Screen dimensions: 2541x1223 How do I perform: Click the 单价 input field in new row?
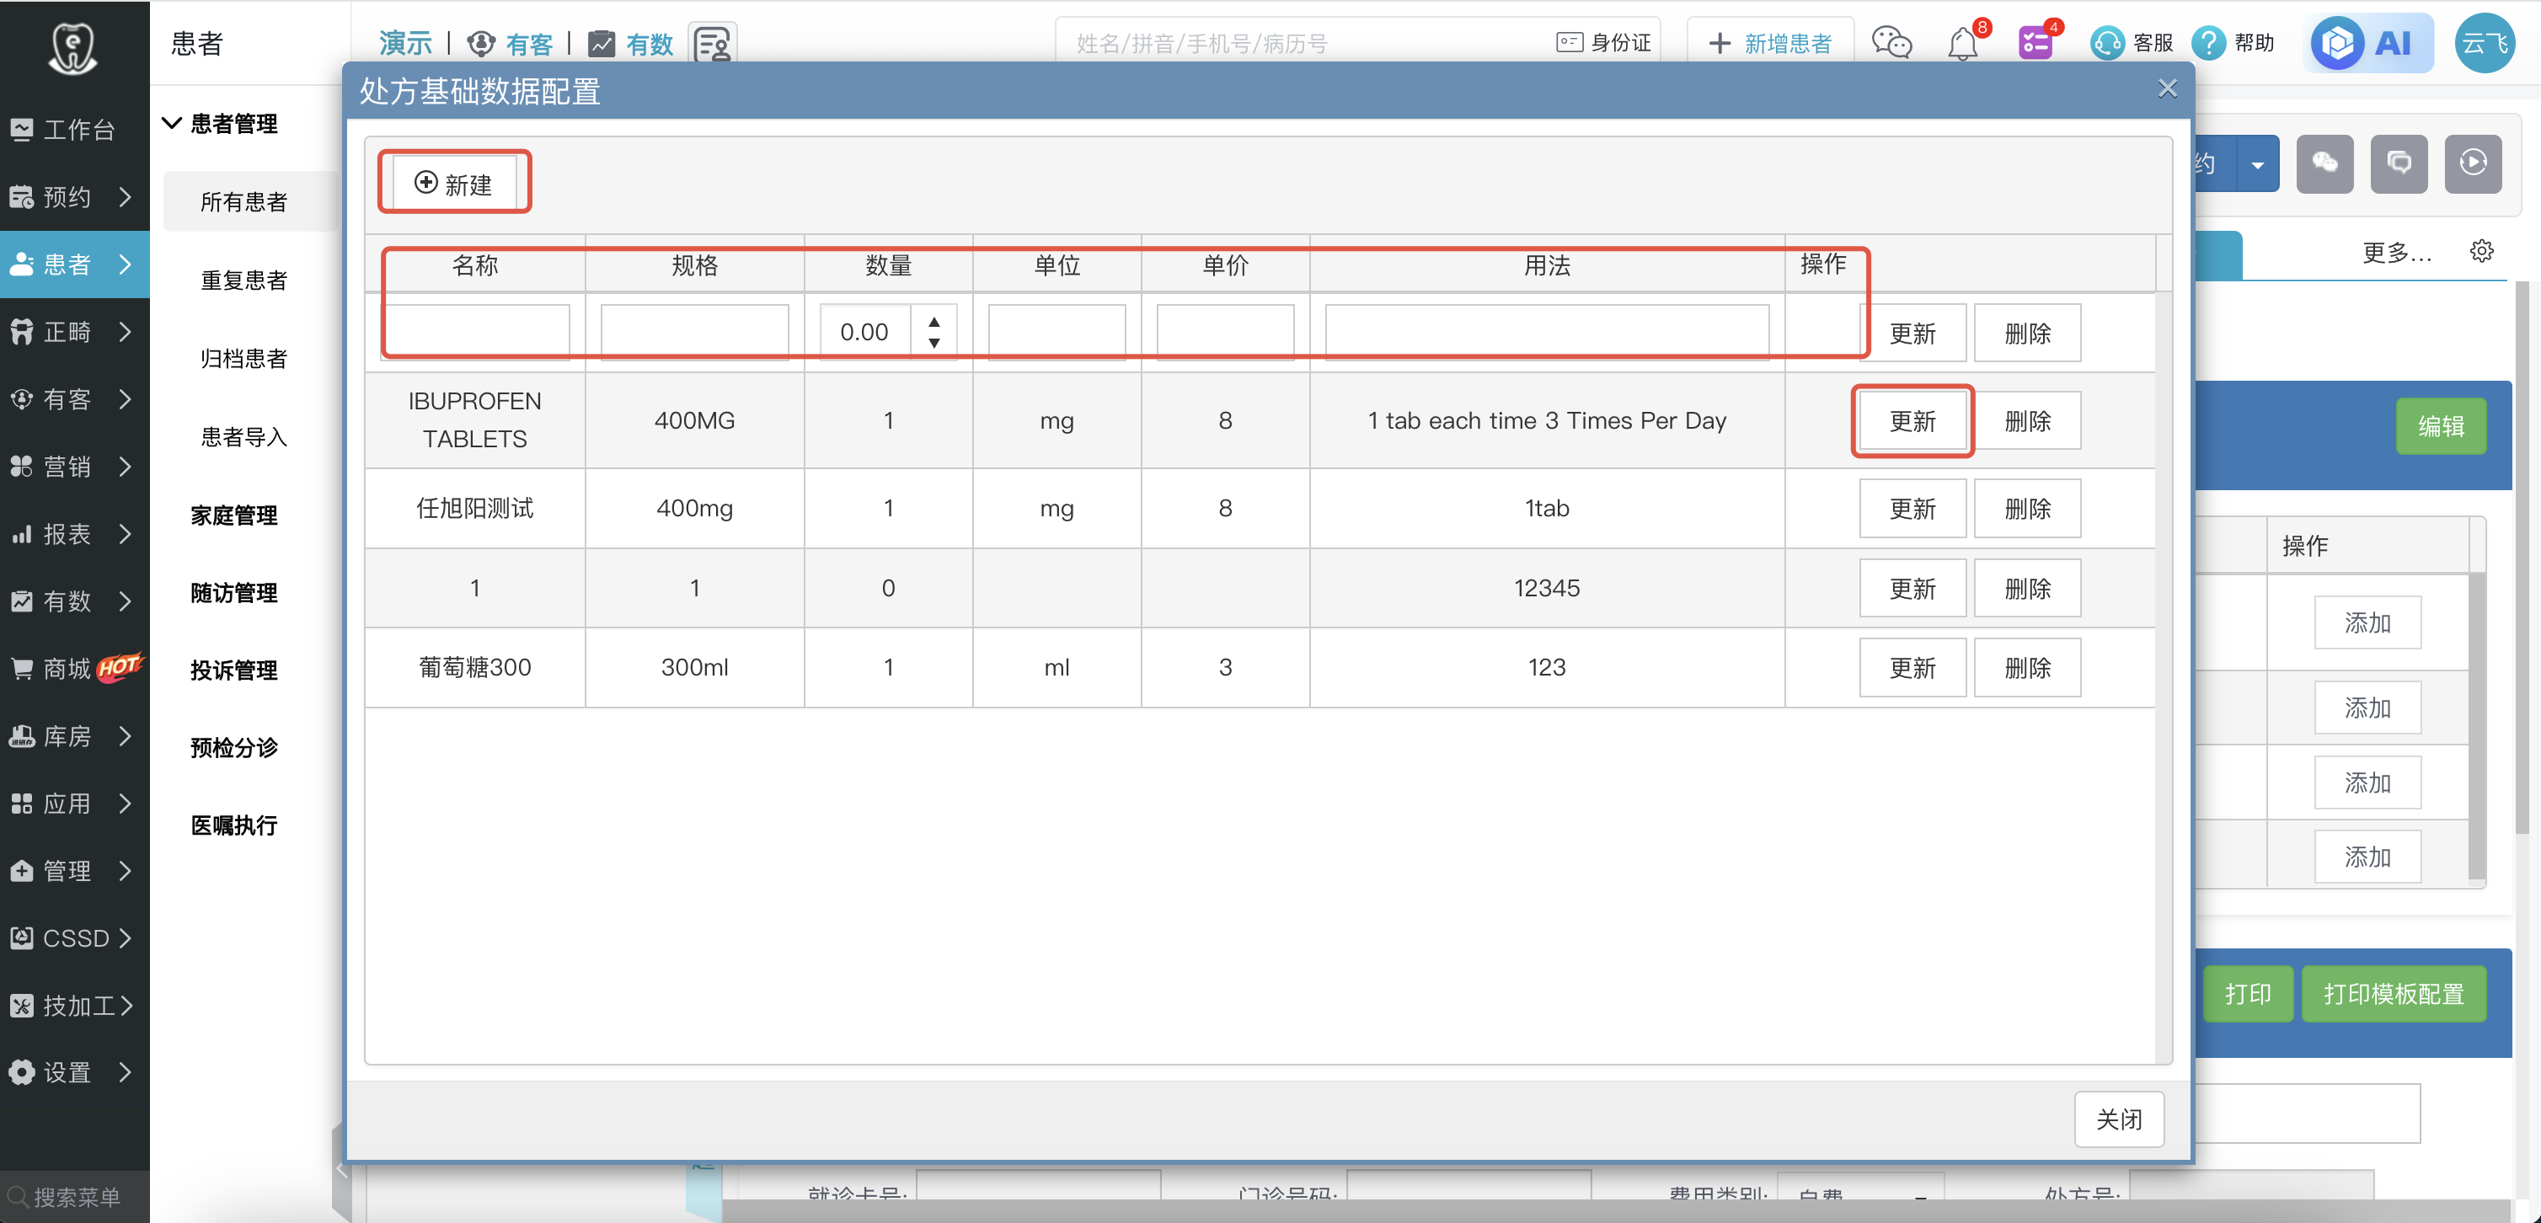click(x=1225, y=333)
